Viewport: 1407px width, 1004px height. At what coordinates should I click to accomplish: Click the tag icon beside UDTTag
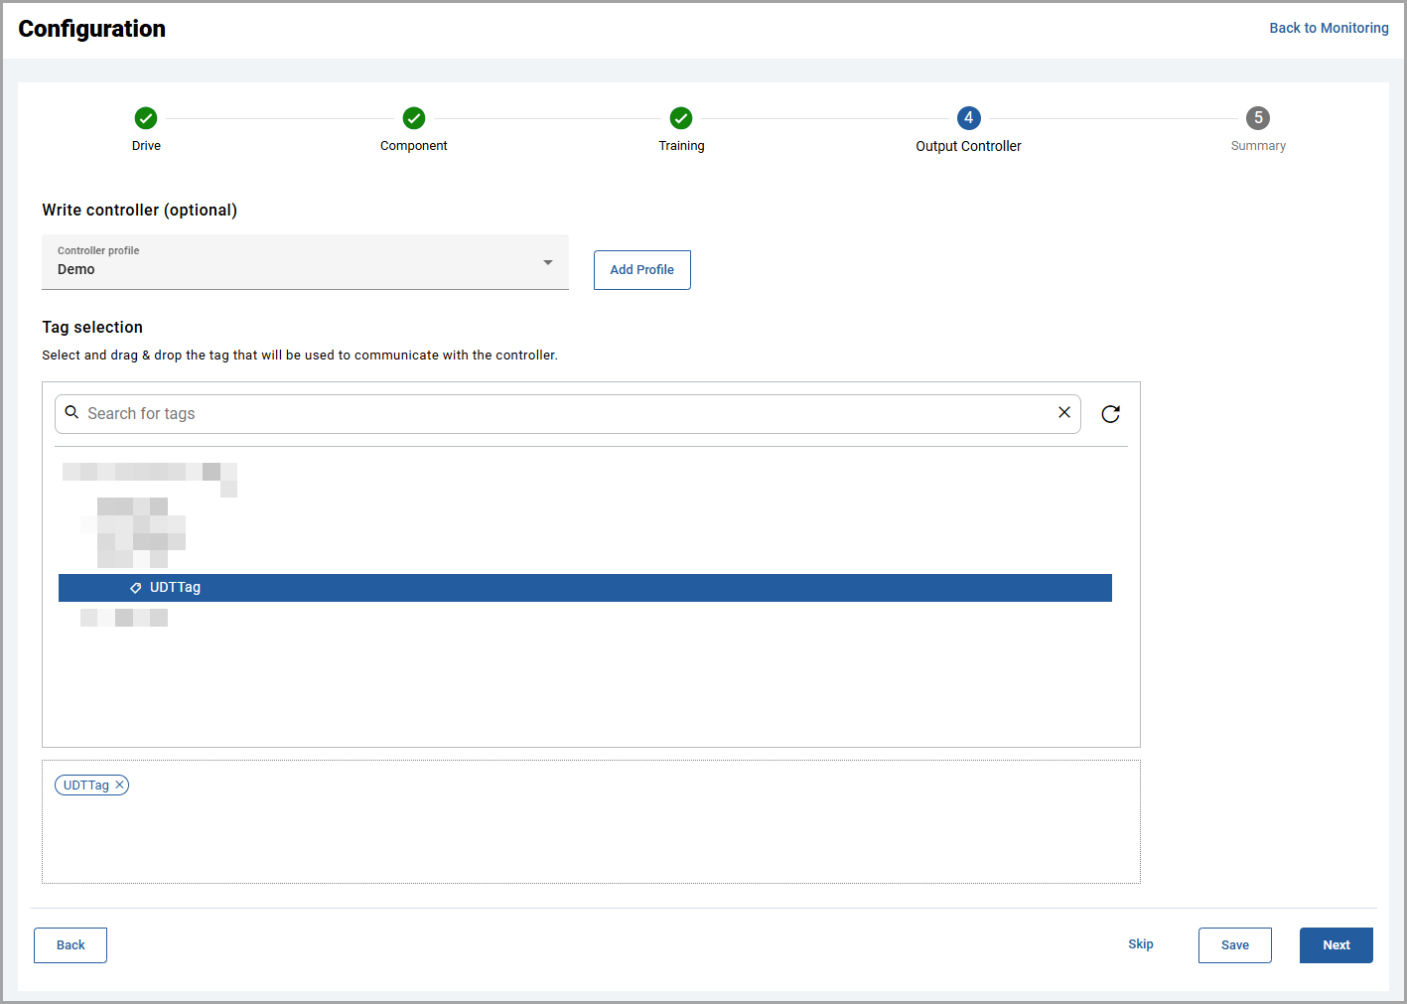(x=136, y=588)
